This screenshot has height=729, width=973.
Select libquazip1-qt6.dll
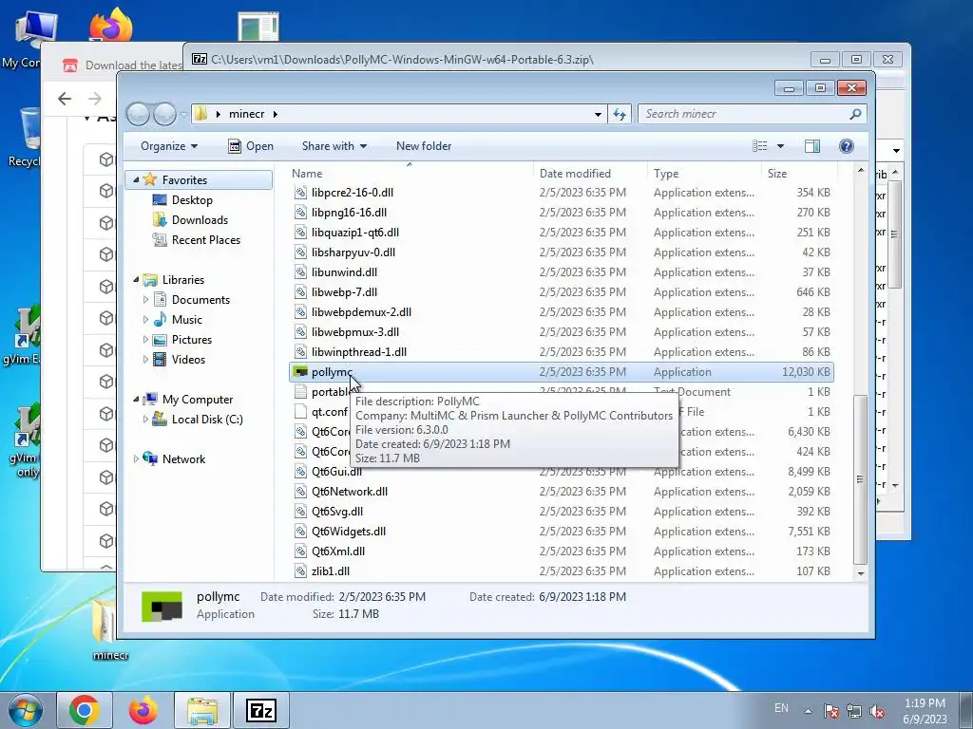tap(562, 233)
